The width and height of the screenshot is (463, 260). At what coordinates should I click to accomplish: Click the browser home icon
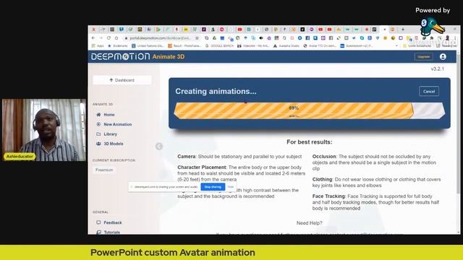[116, 38]
